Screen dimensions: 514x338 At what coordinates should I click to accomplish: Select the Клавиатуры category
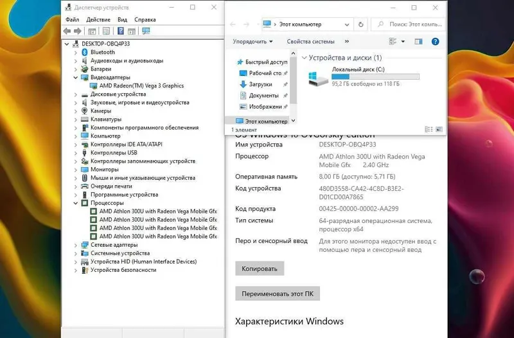click(106, 120)
